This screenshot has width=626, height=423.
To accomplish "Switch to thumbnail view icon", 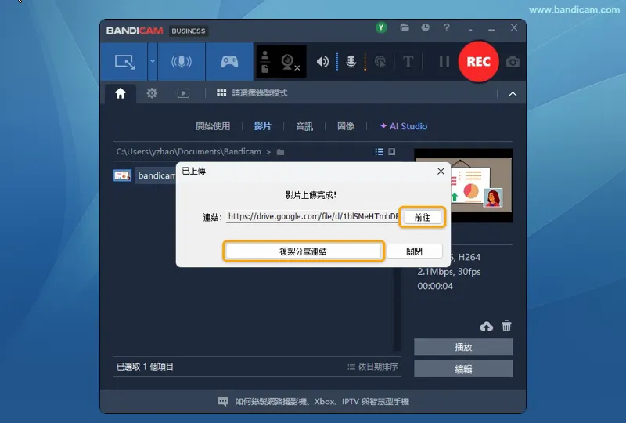I will click(x=392, y=151).
